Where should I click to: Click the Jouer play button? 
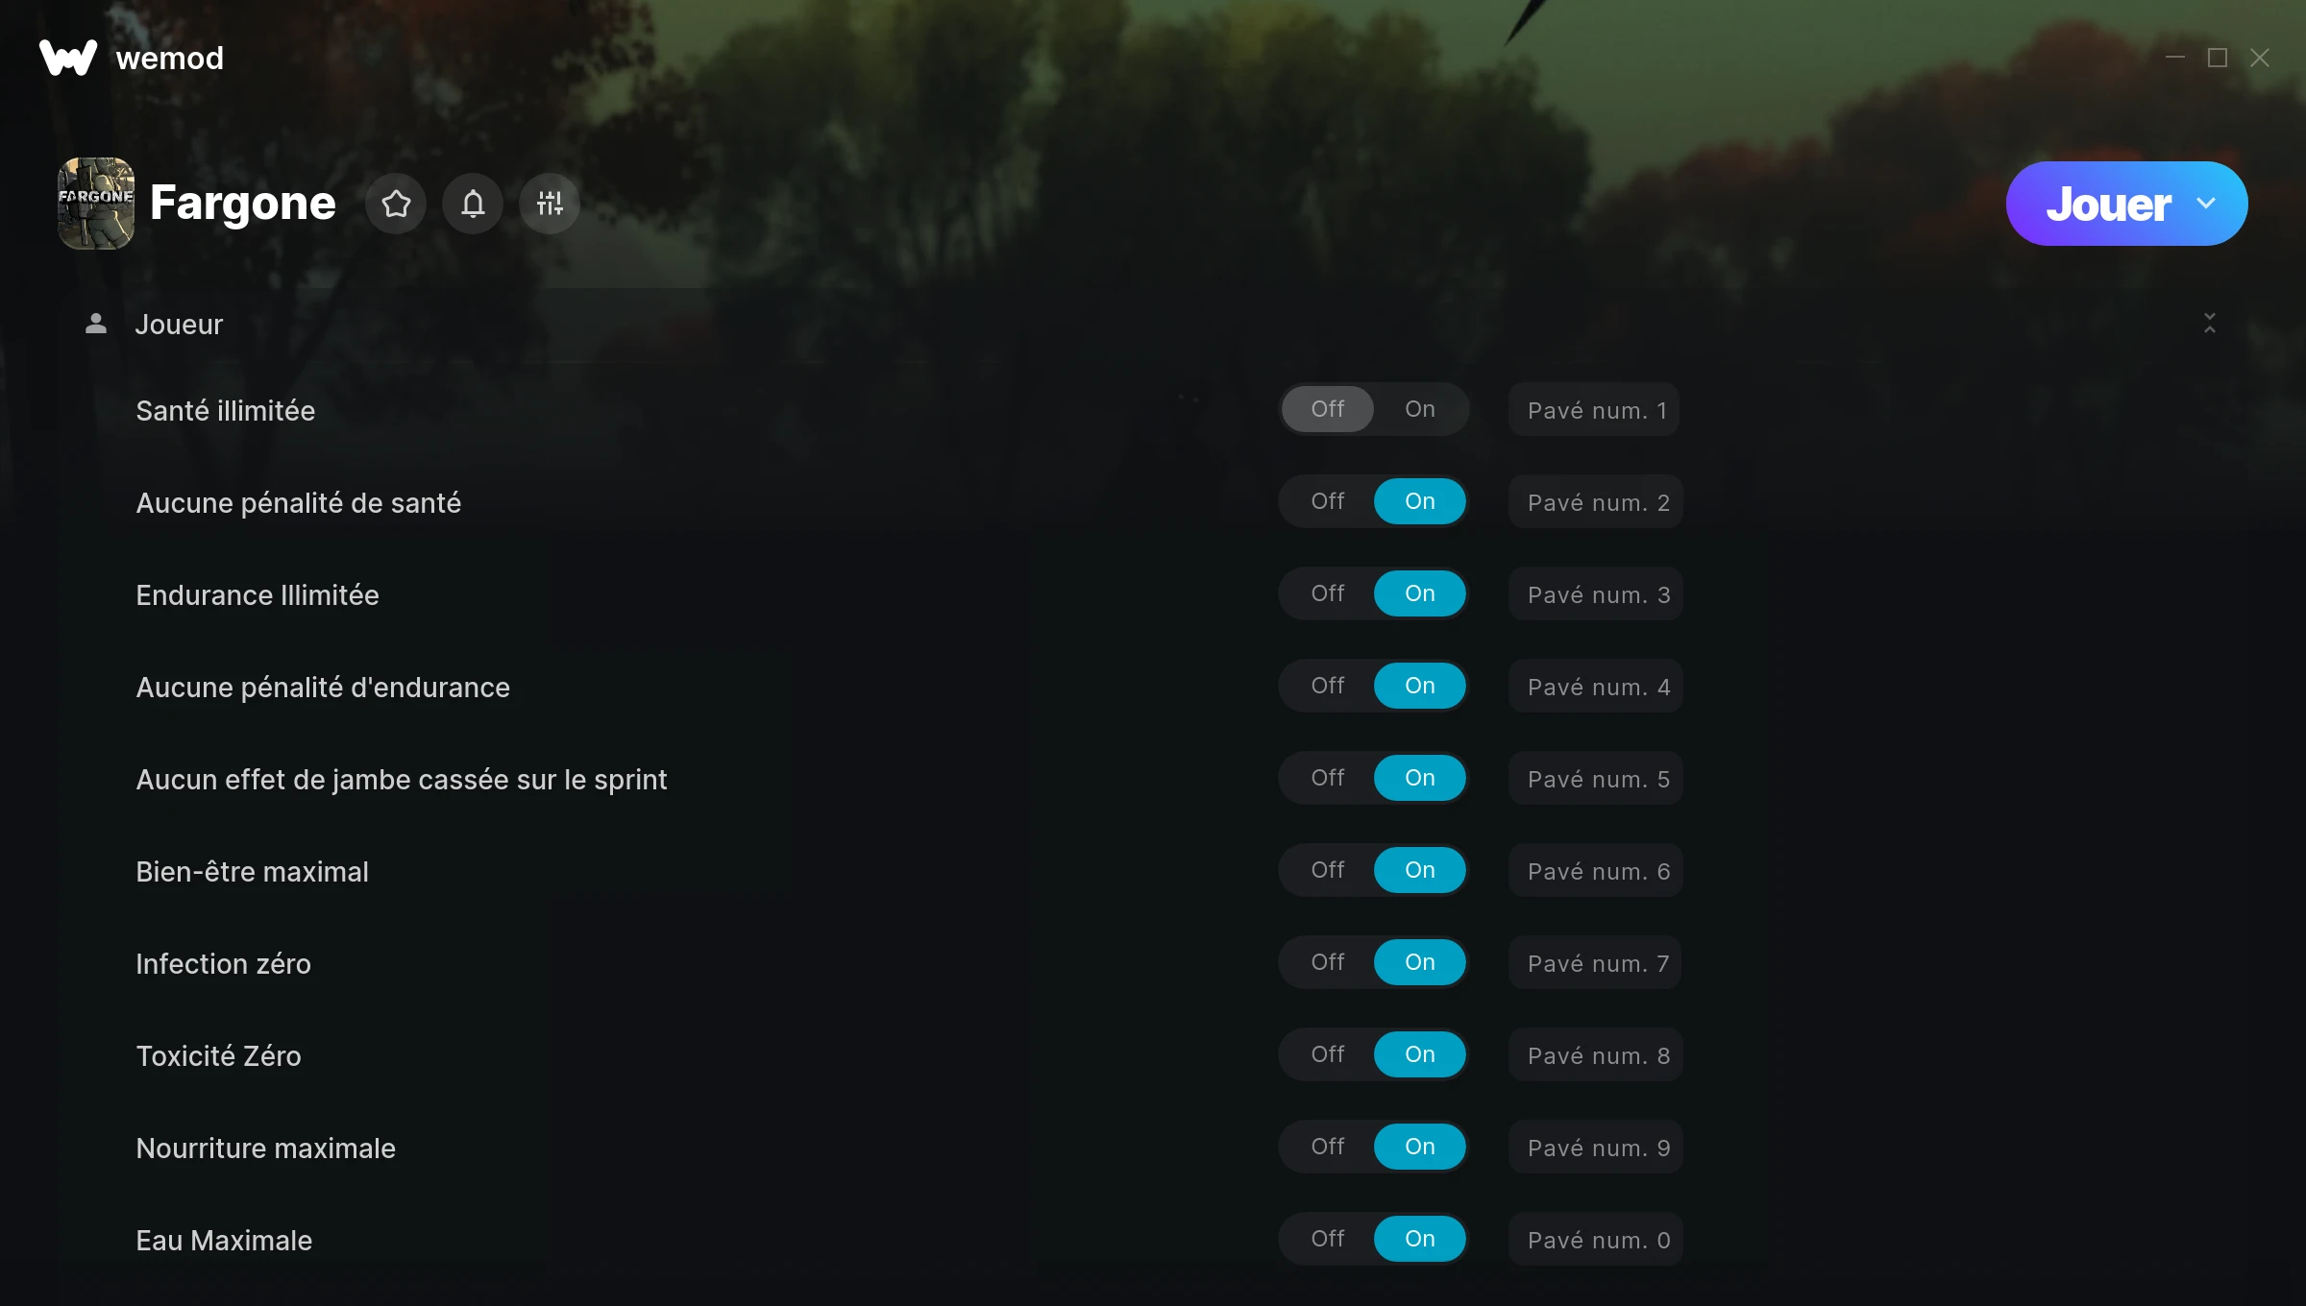coord(2108,204)
